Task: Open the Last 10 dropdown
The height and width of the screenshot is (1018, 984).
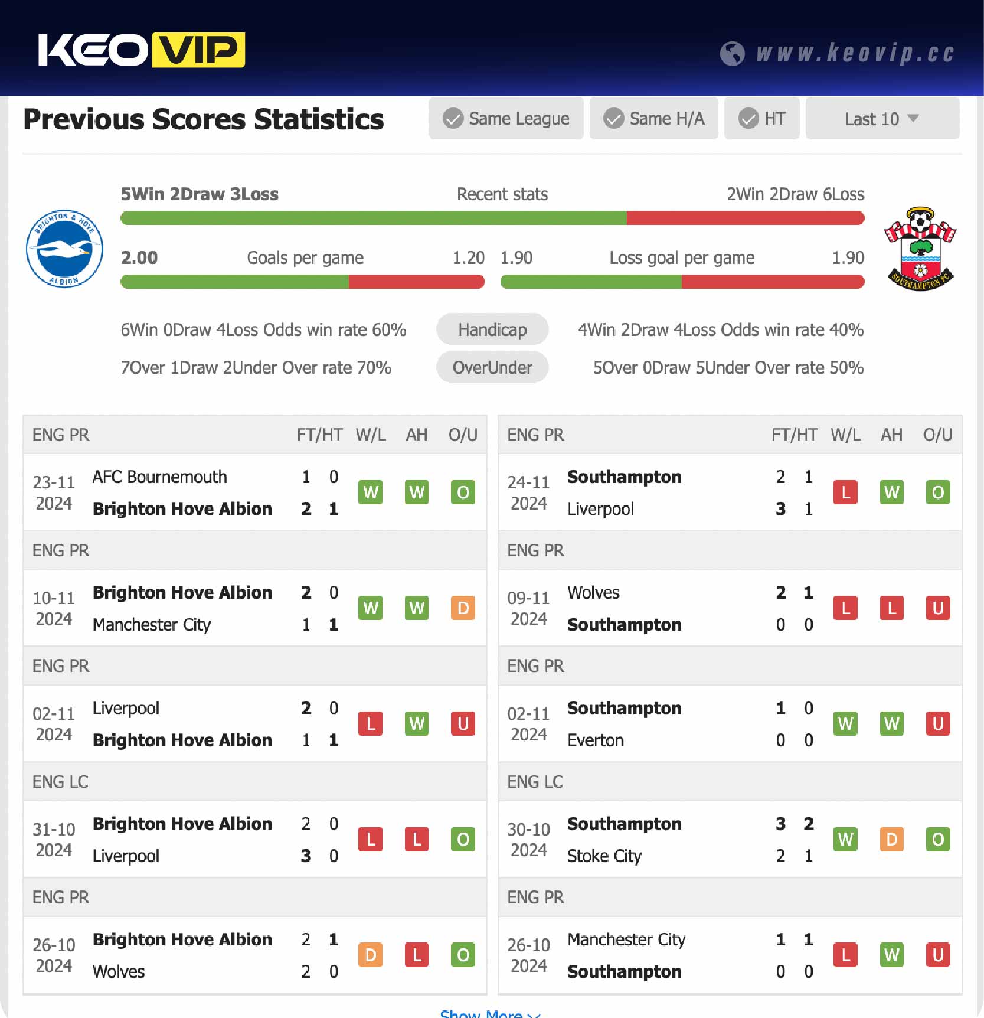Action: point(881,118)
